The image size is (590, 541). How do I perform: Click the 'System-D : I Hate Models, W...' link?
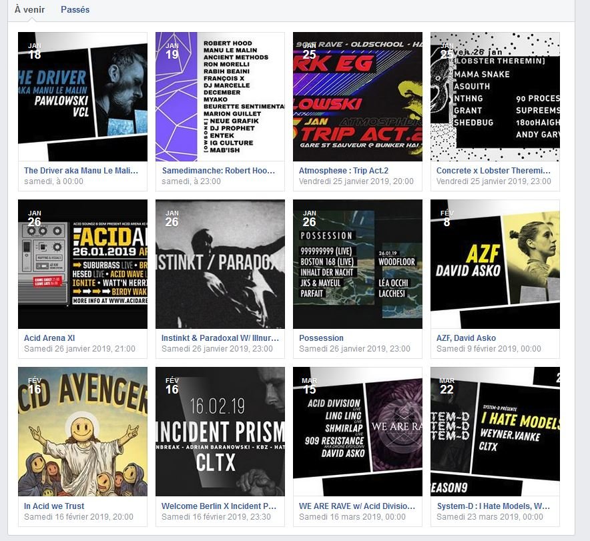point(493,506)
